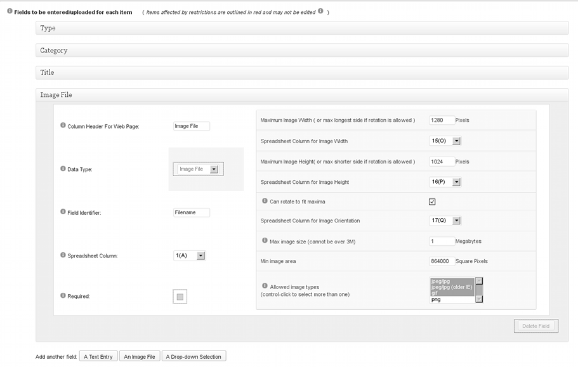Viewport: 578px width, 367px height.
Task: Click the Field Identifier input 'Filename'
Action: 192,212
